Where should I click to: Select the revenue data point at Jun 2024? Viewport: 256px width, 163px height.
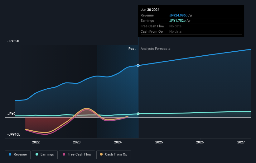(138, 65)
